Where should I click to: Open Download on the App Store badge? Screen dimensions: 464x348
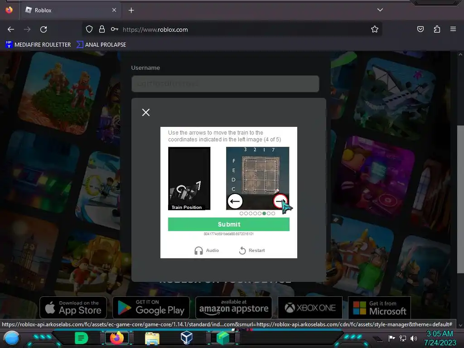tap(73, 308)
